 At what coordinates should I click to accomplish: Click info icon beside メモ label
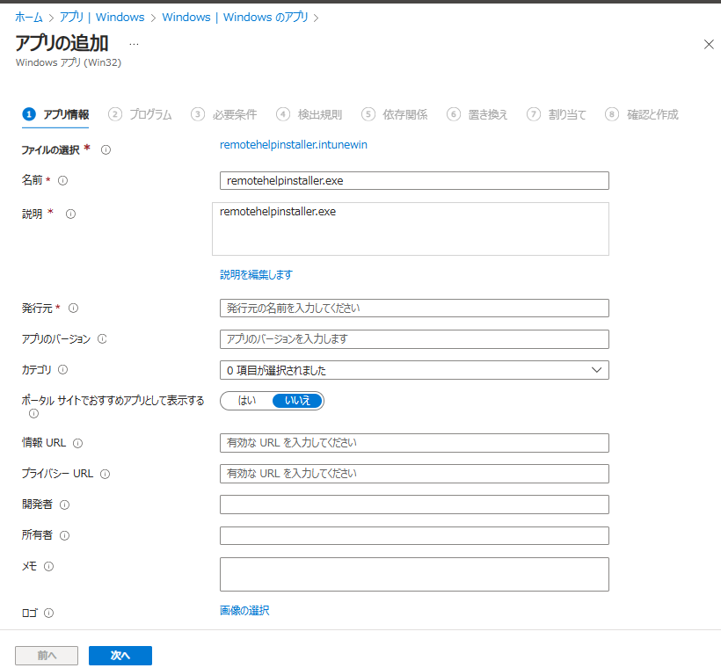coord(48,566)
